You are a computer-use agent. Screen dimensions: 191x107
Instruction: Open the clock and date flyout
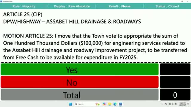pos(182,104)
